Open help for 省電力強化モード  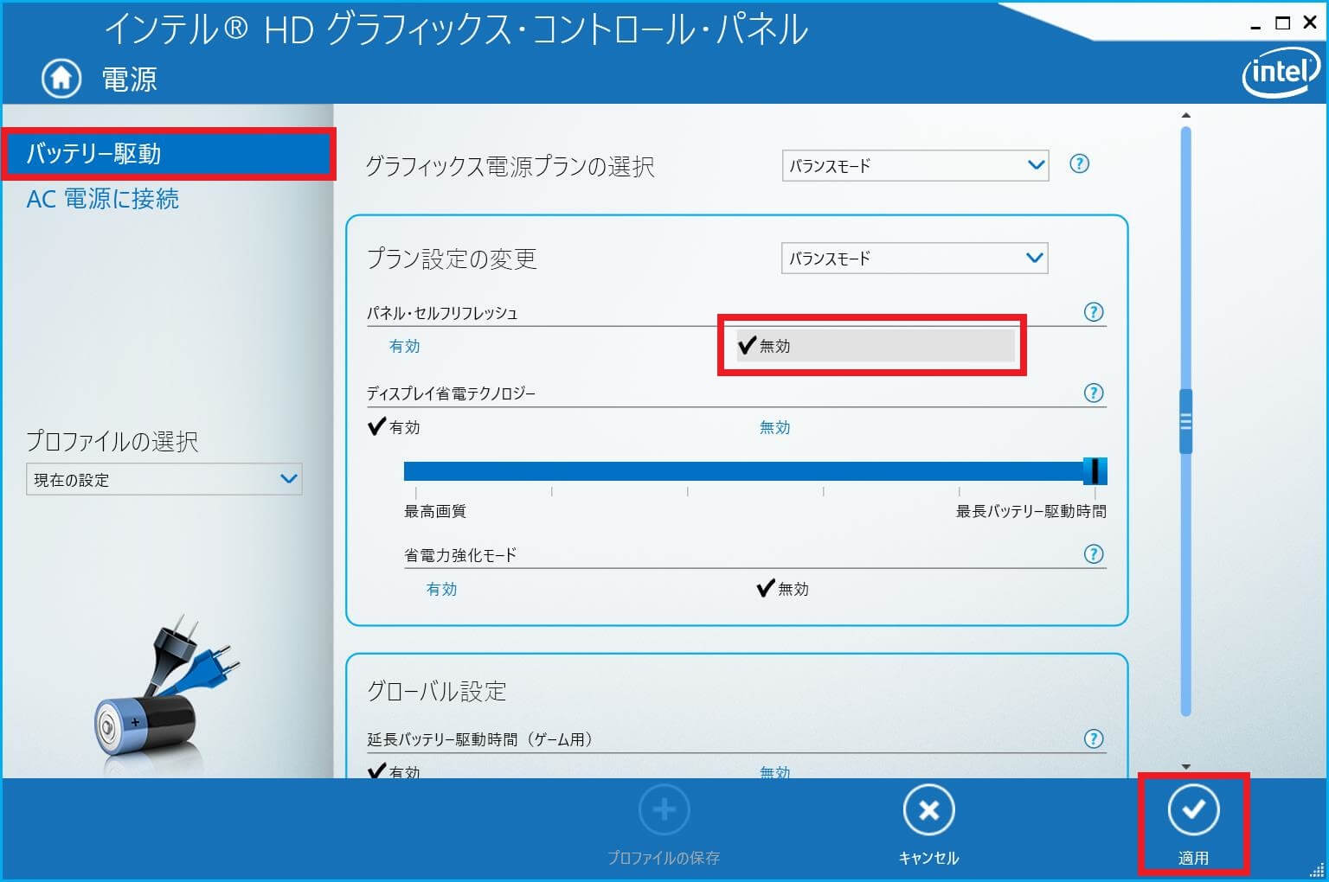point(1094,554)
